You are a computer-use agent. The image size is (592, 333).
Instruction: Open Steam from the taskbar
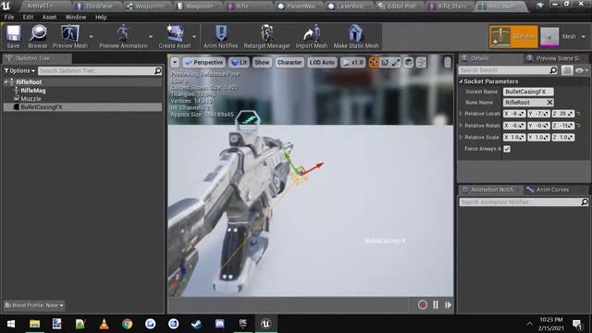(x=196, y=324)
